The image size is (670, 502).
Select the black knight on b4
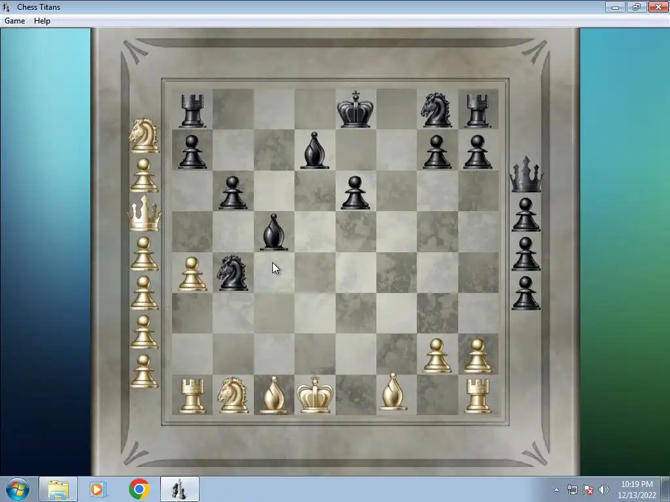tap(232, 273)
